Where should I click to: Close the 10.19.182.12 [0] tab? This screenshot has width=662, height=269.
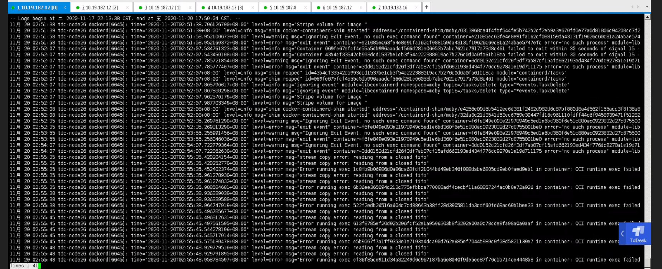65,8
